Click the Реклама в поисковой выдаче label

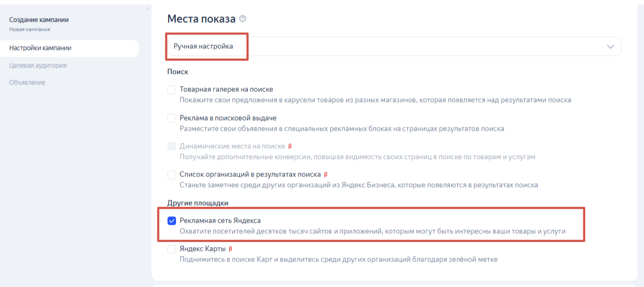click(228, 118)
